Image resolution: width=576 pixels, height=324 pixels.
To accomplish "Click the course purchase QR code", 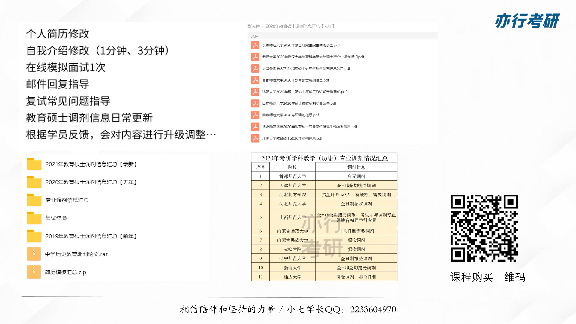I will pyautogui.click(x=484, y=228).
